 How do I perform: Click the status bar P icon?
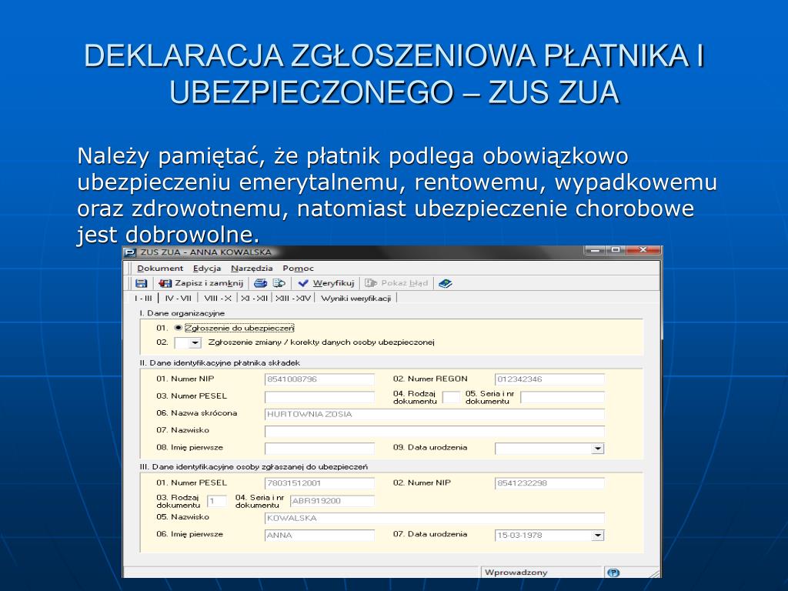coord(613,573)
